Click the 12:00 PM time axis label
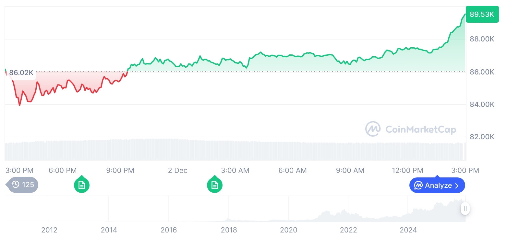The height and width of the screenshot is (237, 508). click(x=407, y=170)
